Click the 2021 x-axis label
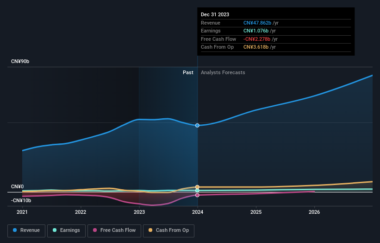 (x=22, y=212)
